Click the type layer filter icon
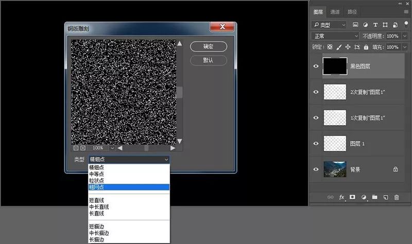 [x=375, y=25]
